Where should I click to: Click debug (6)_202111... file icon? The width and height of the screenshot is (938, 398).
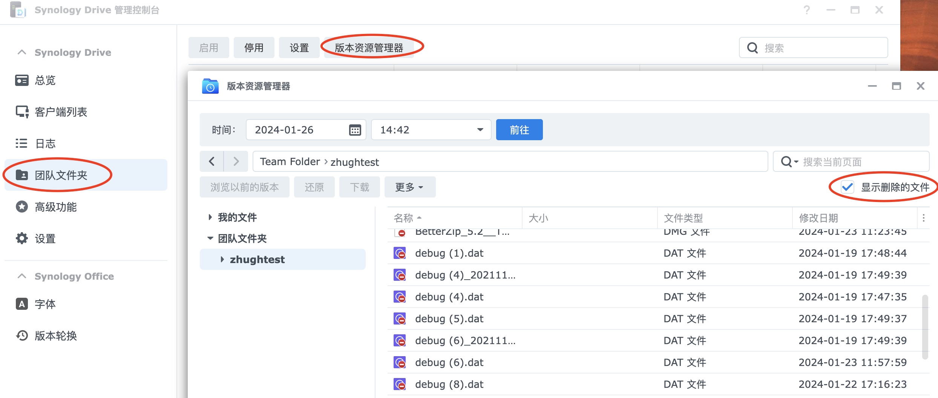pos(400,340)
